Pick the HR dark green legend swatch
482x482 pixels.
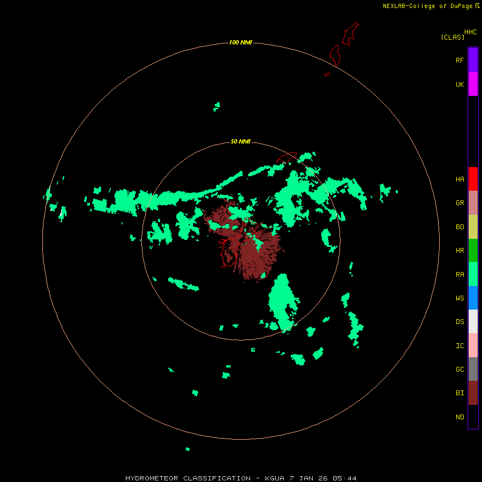click(x=473, y=251)
